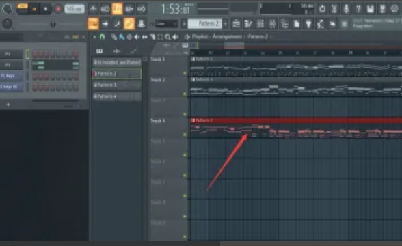This screenshot has height=246, width=402.
Task: Click the render/export icon next to save
Action: pyautogui.click(x=382, y=10)
